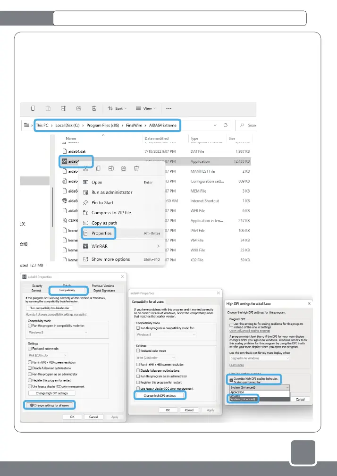Open Advanced scaling settings link

click(250, 331)
